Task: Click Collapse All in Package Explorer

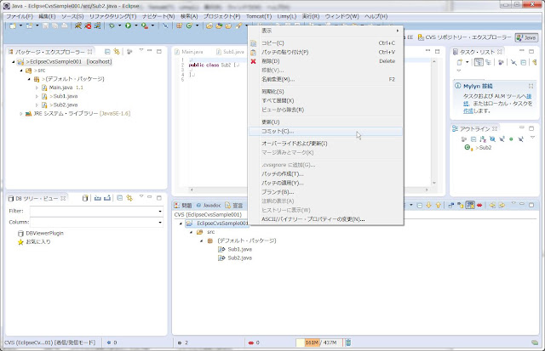Action: (x=107, y=52)
